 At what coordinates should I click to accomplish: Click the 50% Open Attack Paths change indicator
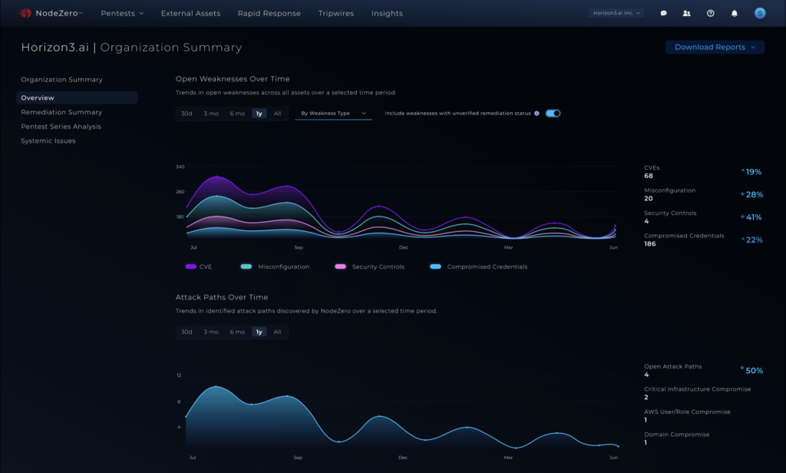coord(751,371)
